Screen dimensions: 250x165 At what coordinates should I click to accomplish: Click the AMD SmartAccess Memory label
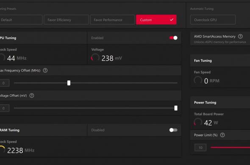(x=214, y=36)
